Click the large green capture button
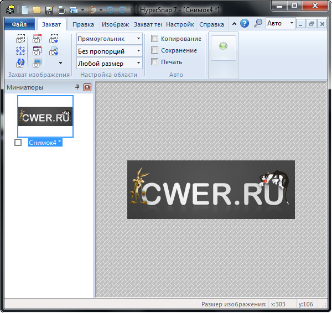 point(224,46)
